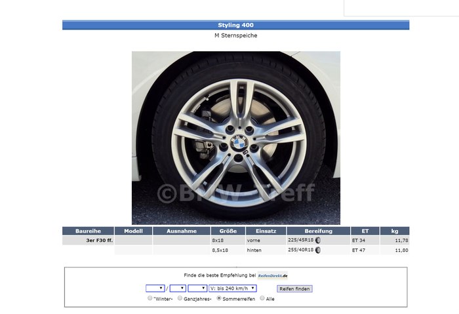Click the 255/40R18 rear tire size
Screen dimensions: 459x314
pos(300,250)
